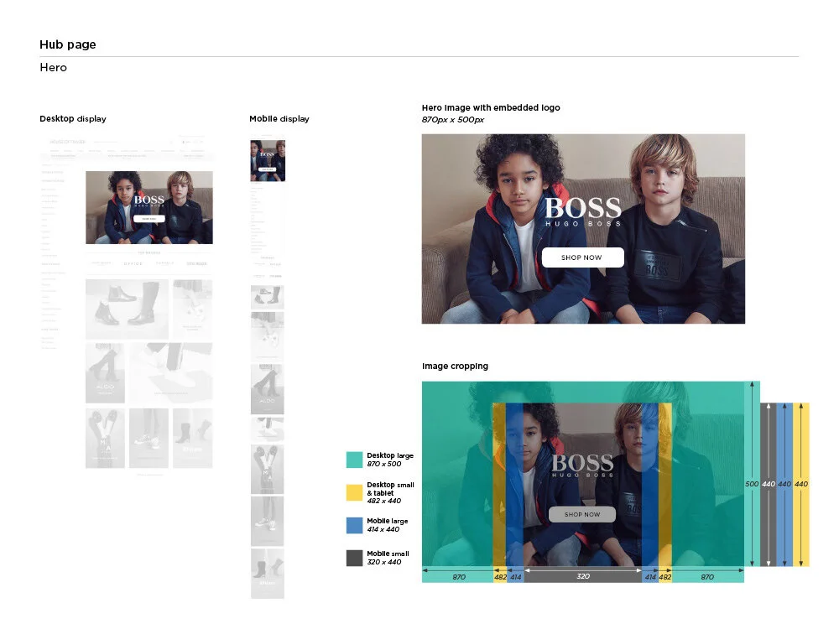Click the Image cropping label
Image resolution: width=839 pixels, height=629 pixels.
point(455,366)
